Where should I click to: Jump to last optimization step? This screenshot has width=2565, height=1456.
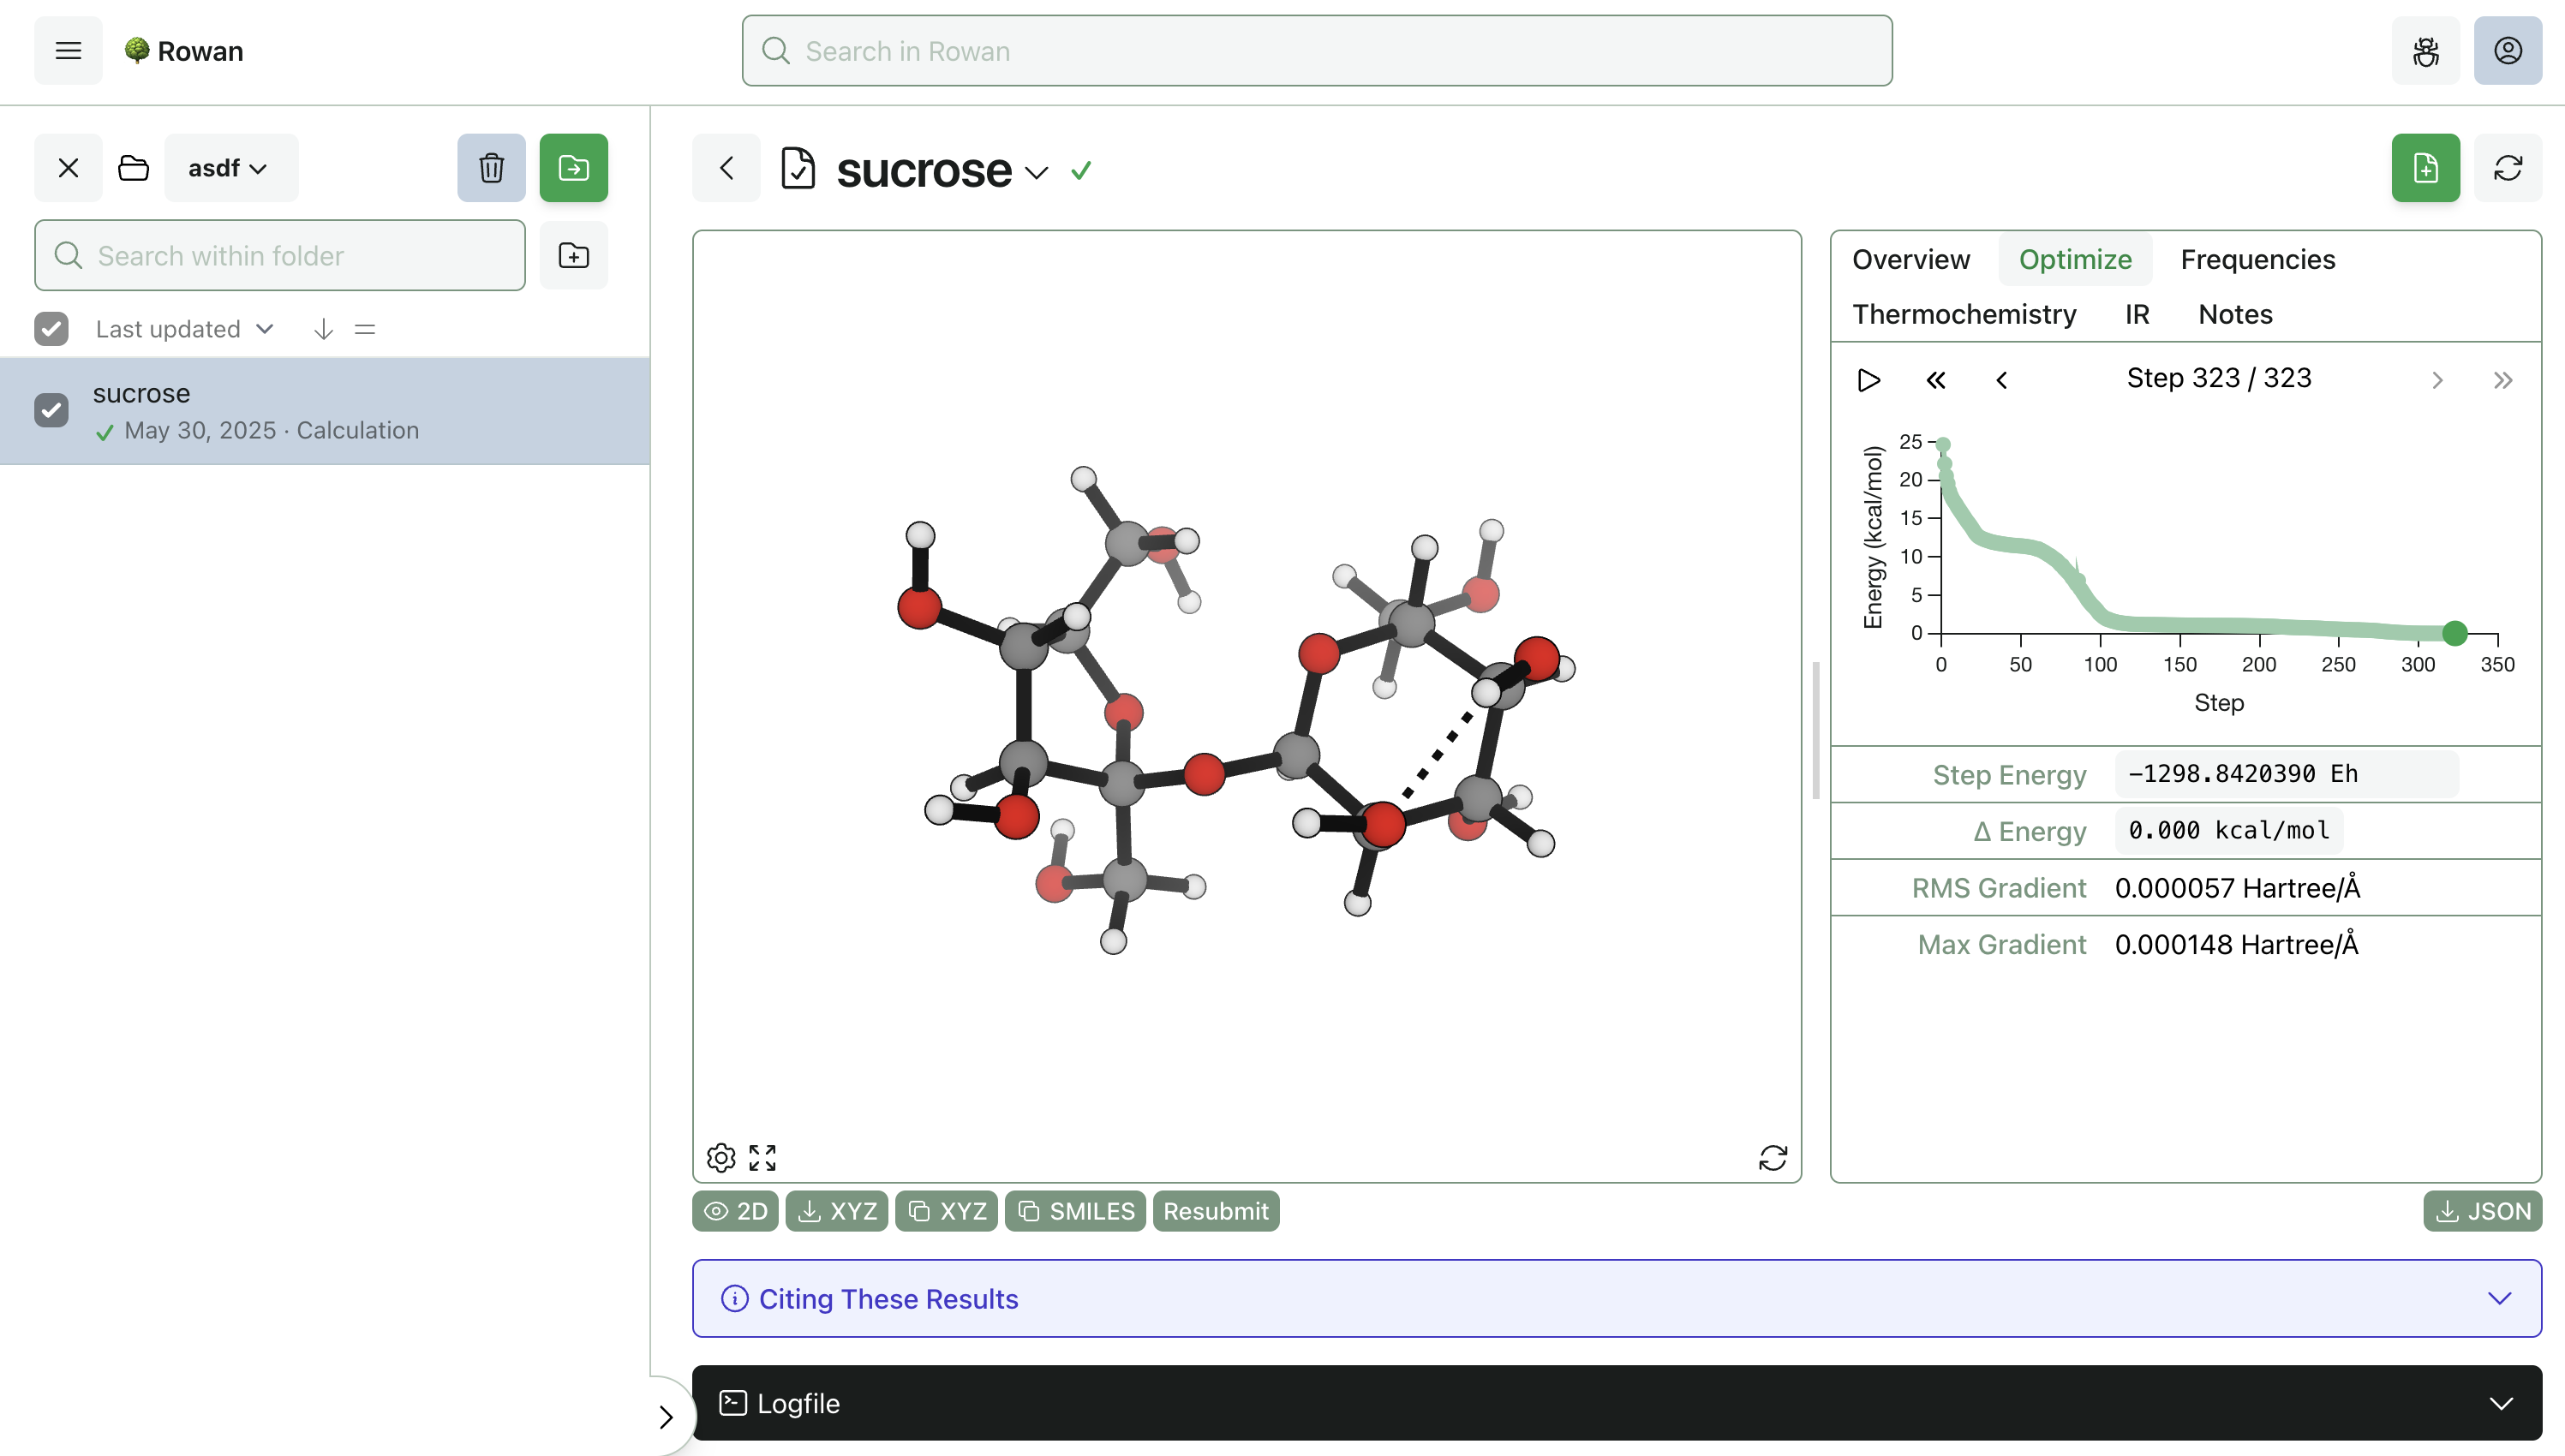pos(2503,381)
